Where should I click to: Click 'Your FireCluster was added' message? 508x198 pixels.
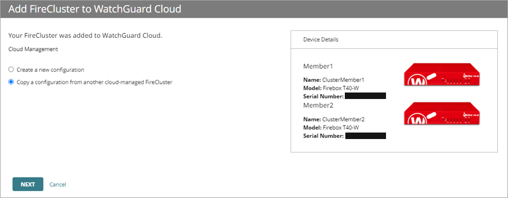(x=85, y=36)
